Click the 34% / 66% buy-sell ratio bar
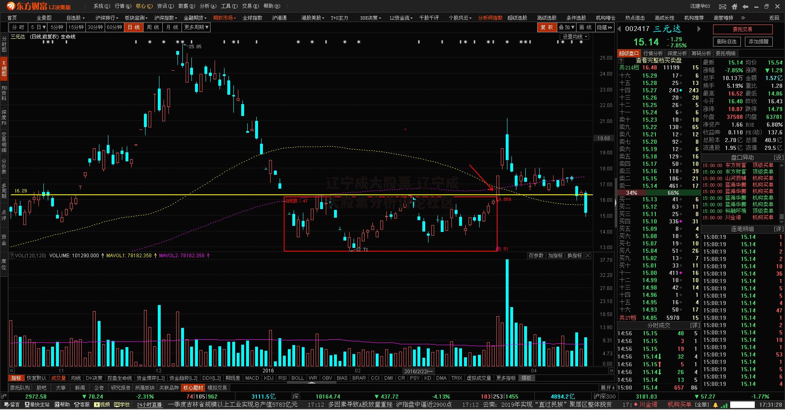785x410 pixels. (659, 193)
